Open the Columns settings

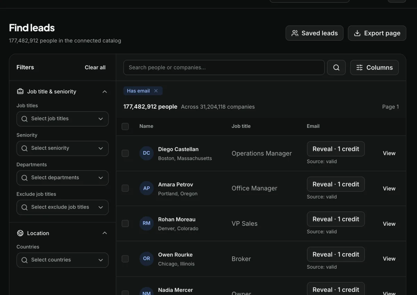click(x=374, y=68)
